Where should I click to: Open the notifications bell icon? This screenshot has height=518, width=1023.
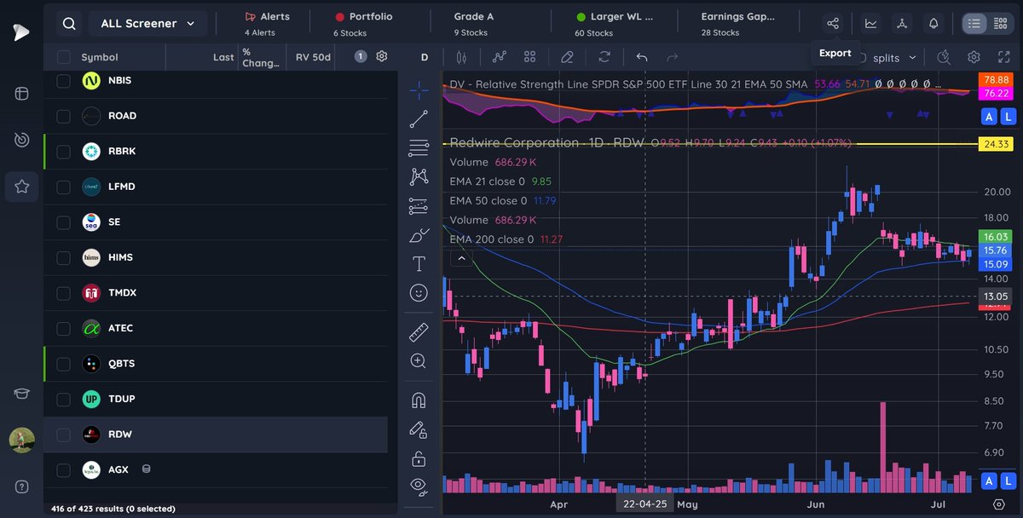(933, 24)
